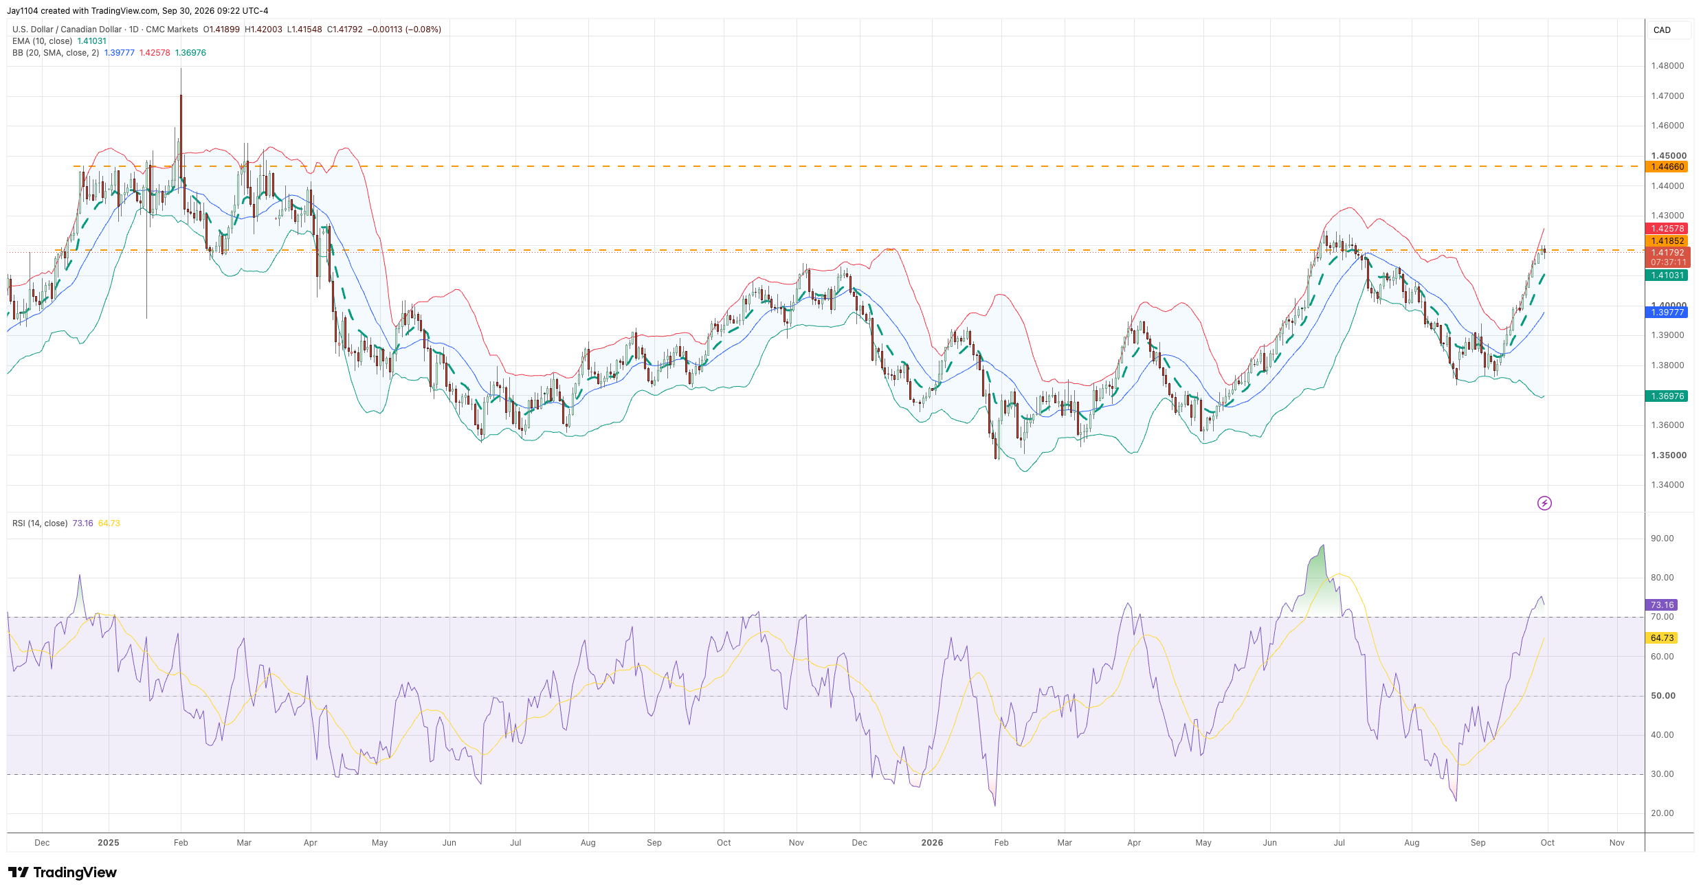Click the 1.45000 price scale label
The height and width of the screenshot is (893, 1701).
tap(1667, 156)
